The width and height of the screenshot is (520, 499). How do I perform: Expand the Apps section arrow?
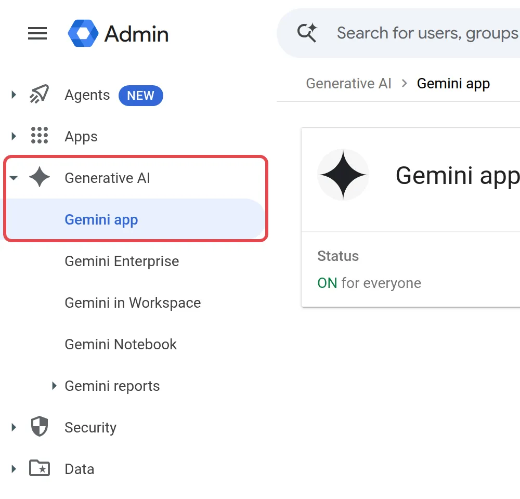(x=14, y=136)
